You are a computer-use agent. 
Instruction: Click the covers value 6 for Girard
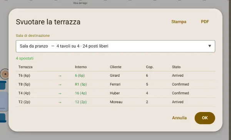tap(147, 76)
